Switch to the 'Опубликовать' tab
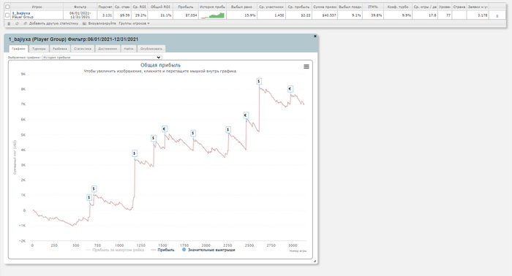This screenshot has width=512, height=276. pyautogui.click(x=151, y=48)
